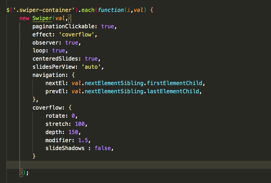Screen dimensions: 271x183
Task: Click the $ jQuery symbol
Action: (x=8, y=10)
